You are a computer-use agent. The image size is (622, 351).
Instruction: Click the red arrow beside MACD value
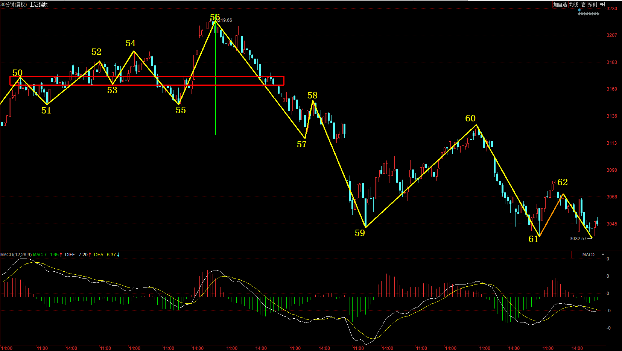coord(61,255)
